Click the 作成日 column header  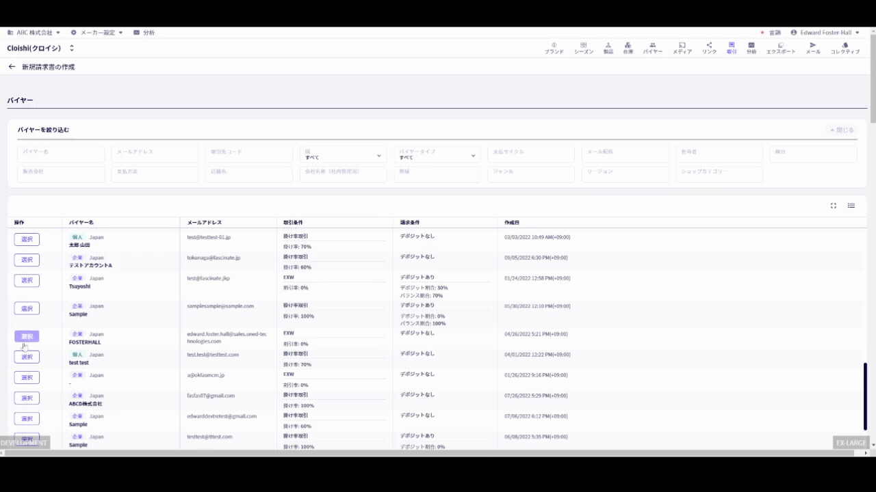click(512, 223)
